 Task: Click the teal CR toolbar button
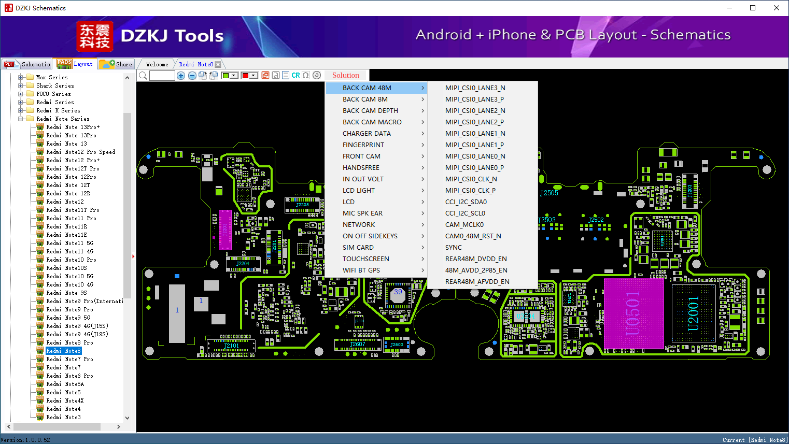tap(295, 75)
